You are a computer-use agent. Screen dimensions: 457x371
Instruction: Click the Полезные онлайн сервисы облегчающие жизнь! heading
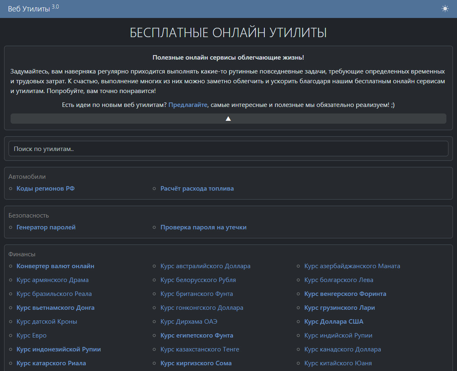(x=228, y=58)
